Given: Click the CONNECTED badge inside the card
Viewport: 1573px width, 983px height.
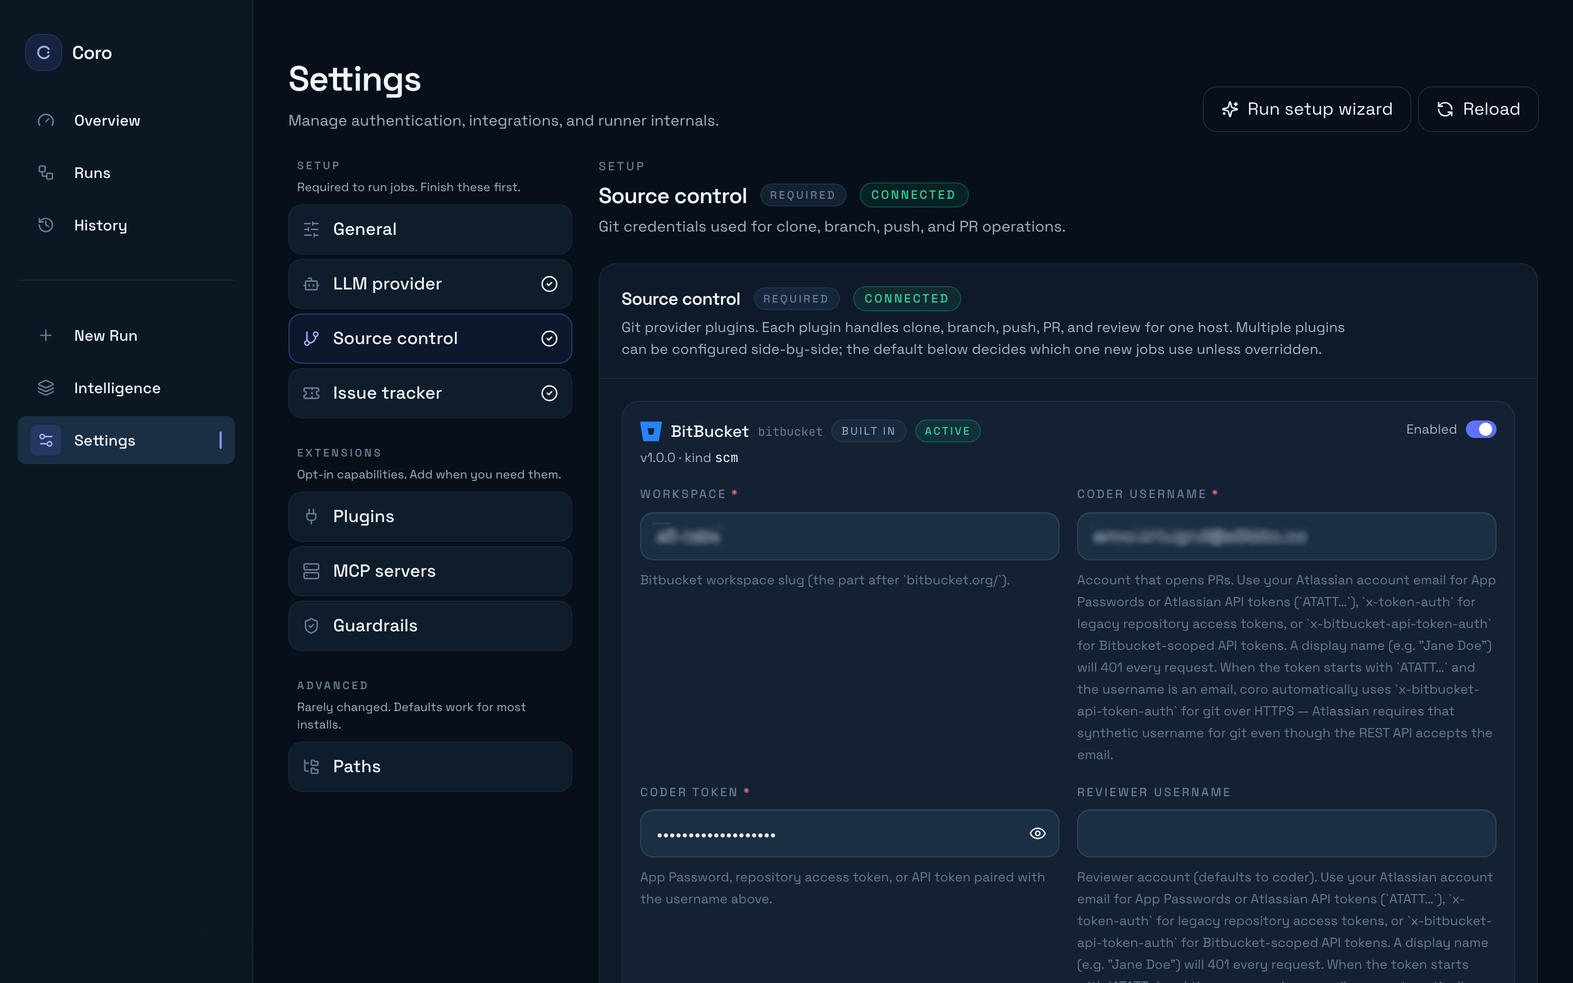Looking at the screenshot, I should 907,298.
